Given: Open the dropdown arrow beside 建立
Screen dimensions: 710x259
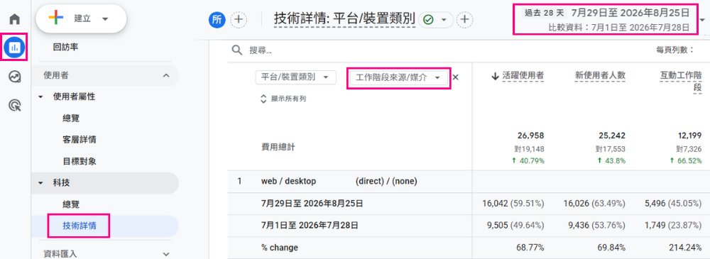Looking at the screenshot, I should (x=106, y=19).
